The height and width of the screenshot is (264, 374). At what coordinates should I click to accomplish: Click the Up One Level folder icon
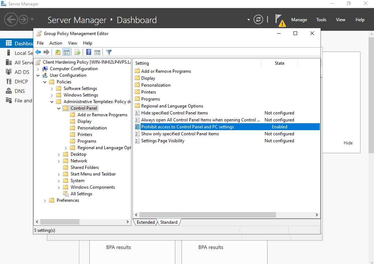click(x=58, y=52)
